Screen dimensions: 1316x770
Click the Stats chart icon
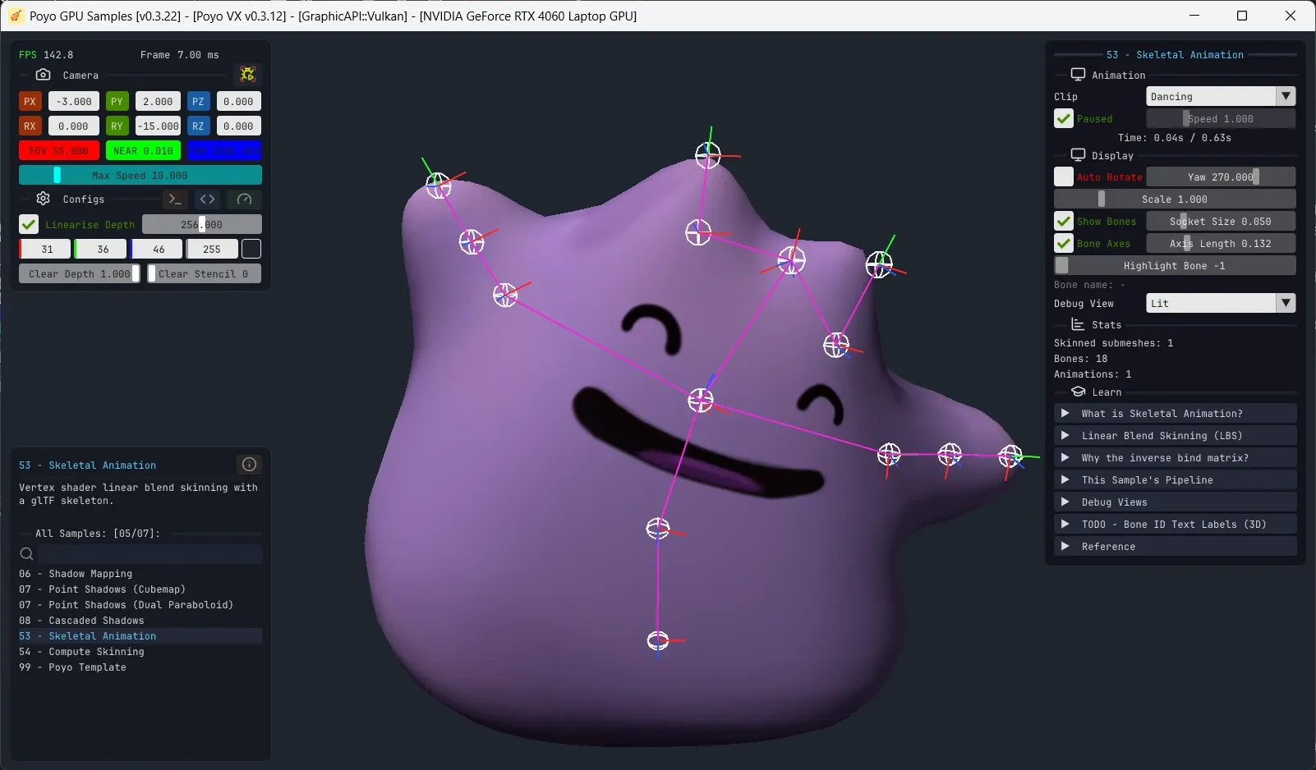click(1078, 324)
